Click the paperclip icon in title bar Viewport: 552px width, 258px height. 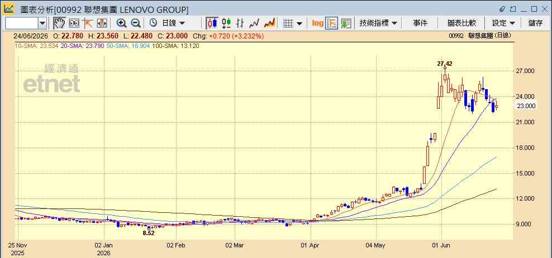502,9
